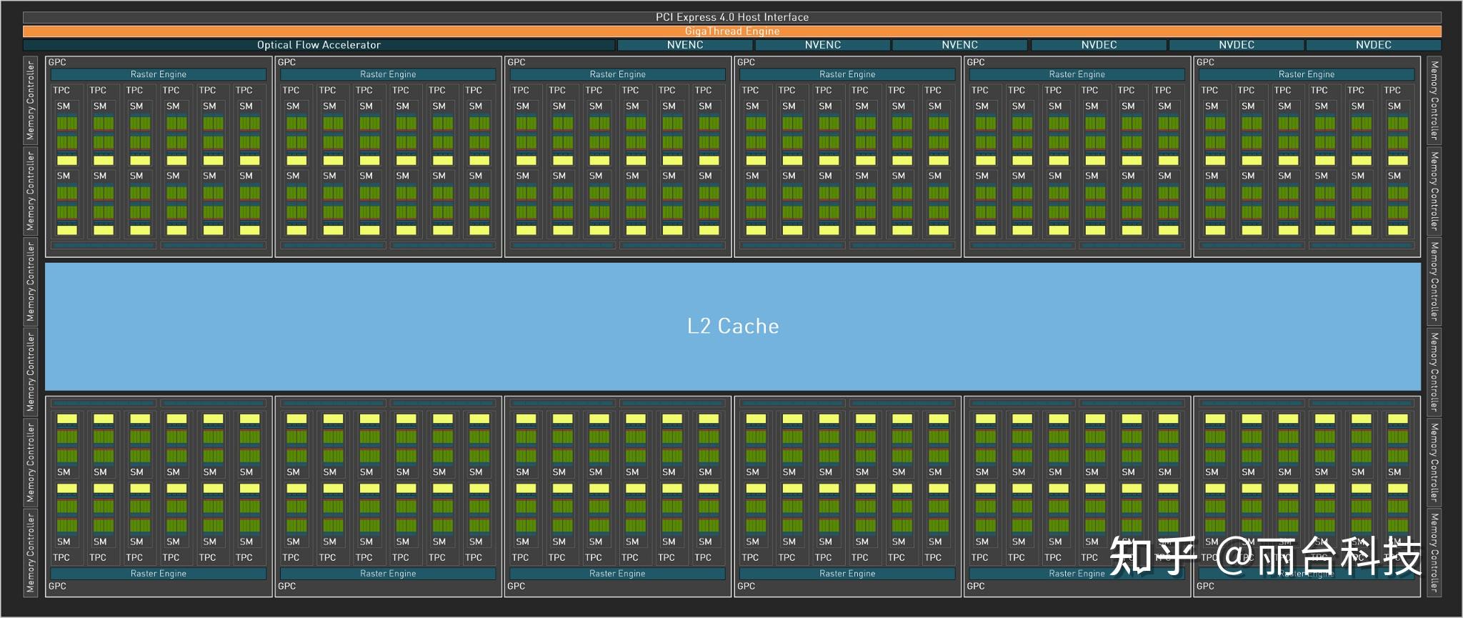Click the middle NVENC block
The width and height of the screenshot is (1463, 618).
(x=823, y=45)
